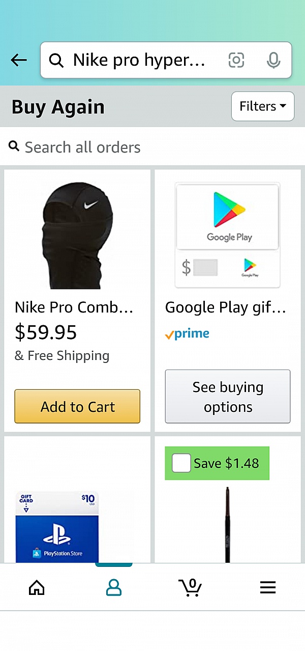Screen dimensions: 305x651
Task: Expand the Filters dropdown
Action: point(262,106)
